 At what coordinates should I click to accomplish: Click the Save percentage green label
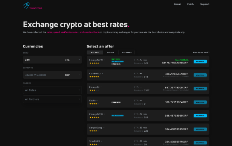coord(182,60)
